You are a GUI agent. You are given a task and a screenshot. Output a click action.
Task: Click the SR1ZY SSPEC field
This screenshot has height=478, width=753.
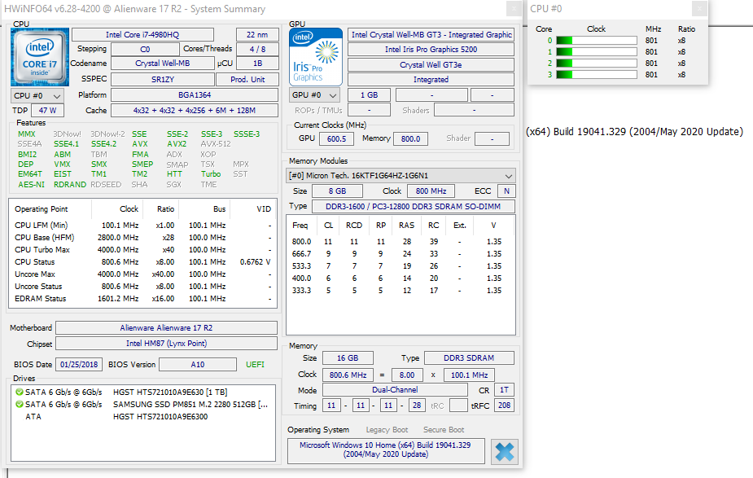pyautogui.click(x=162, y=79)
